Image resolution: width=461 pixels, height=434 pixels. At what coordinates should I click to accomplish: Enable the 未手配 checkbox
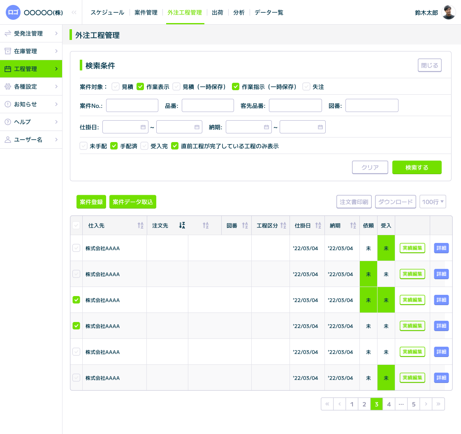pos(83,146)
